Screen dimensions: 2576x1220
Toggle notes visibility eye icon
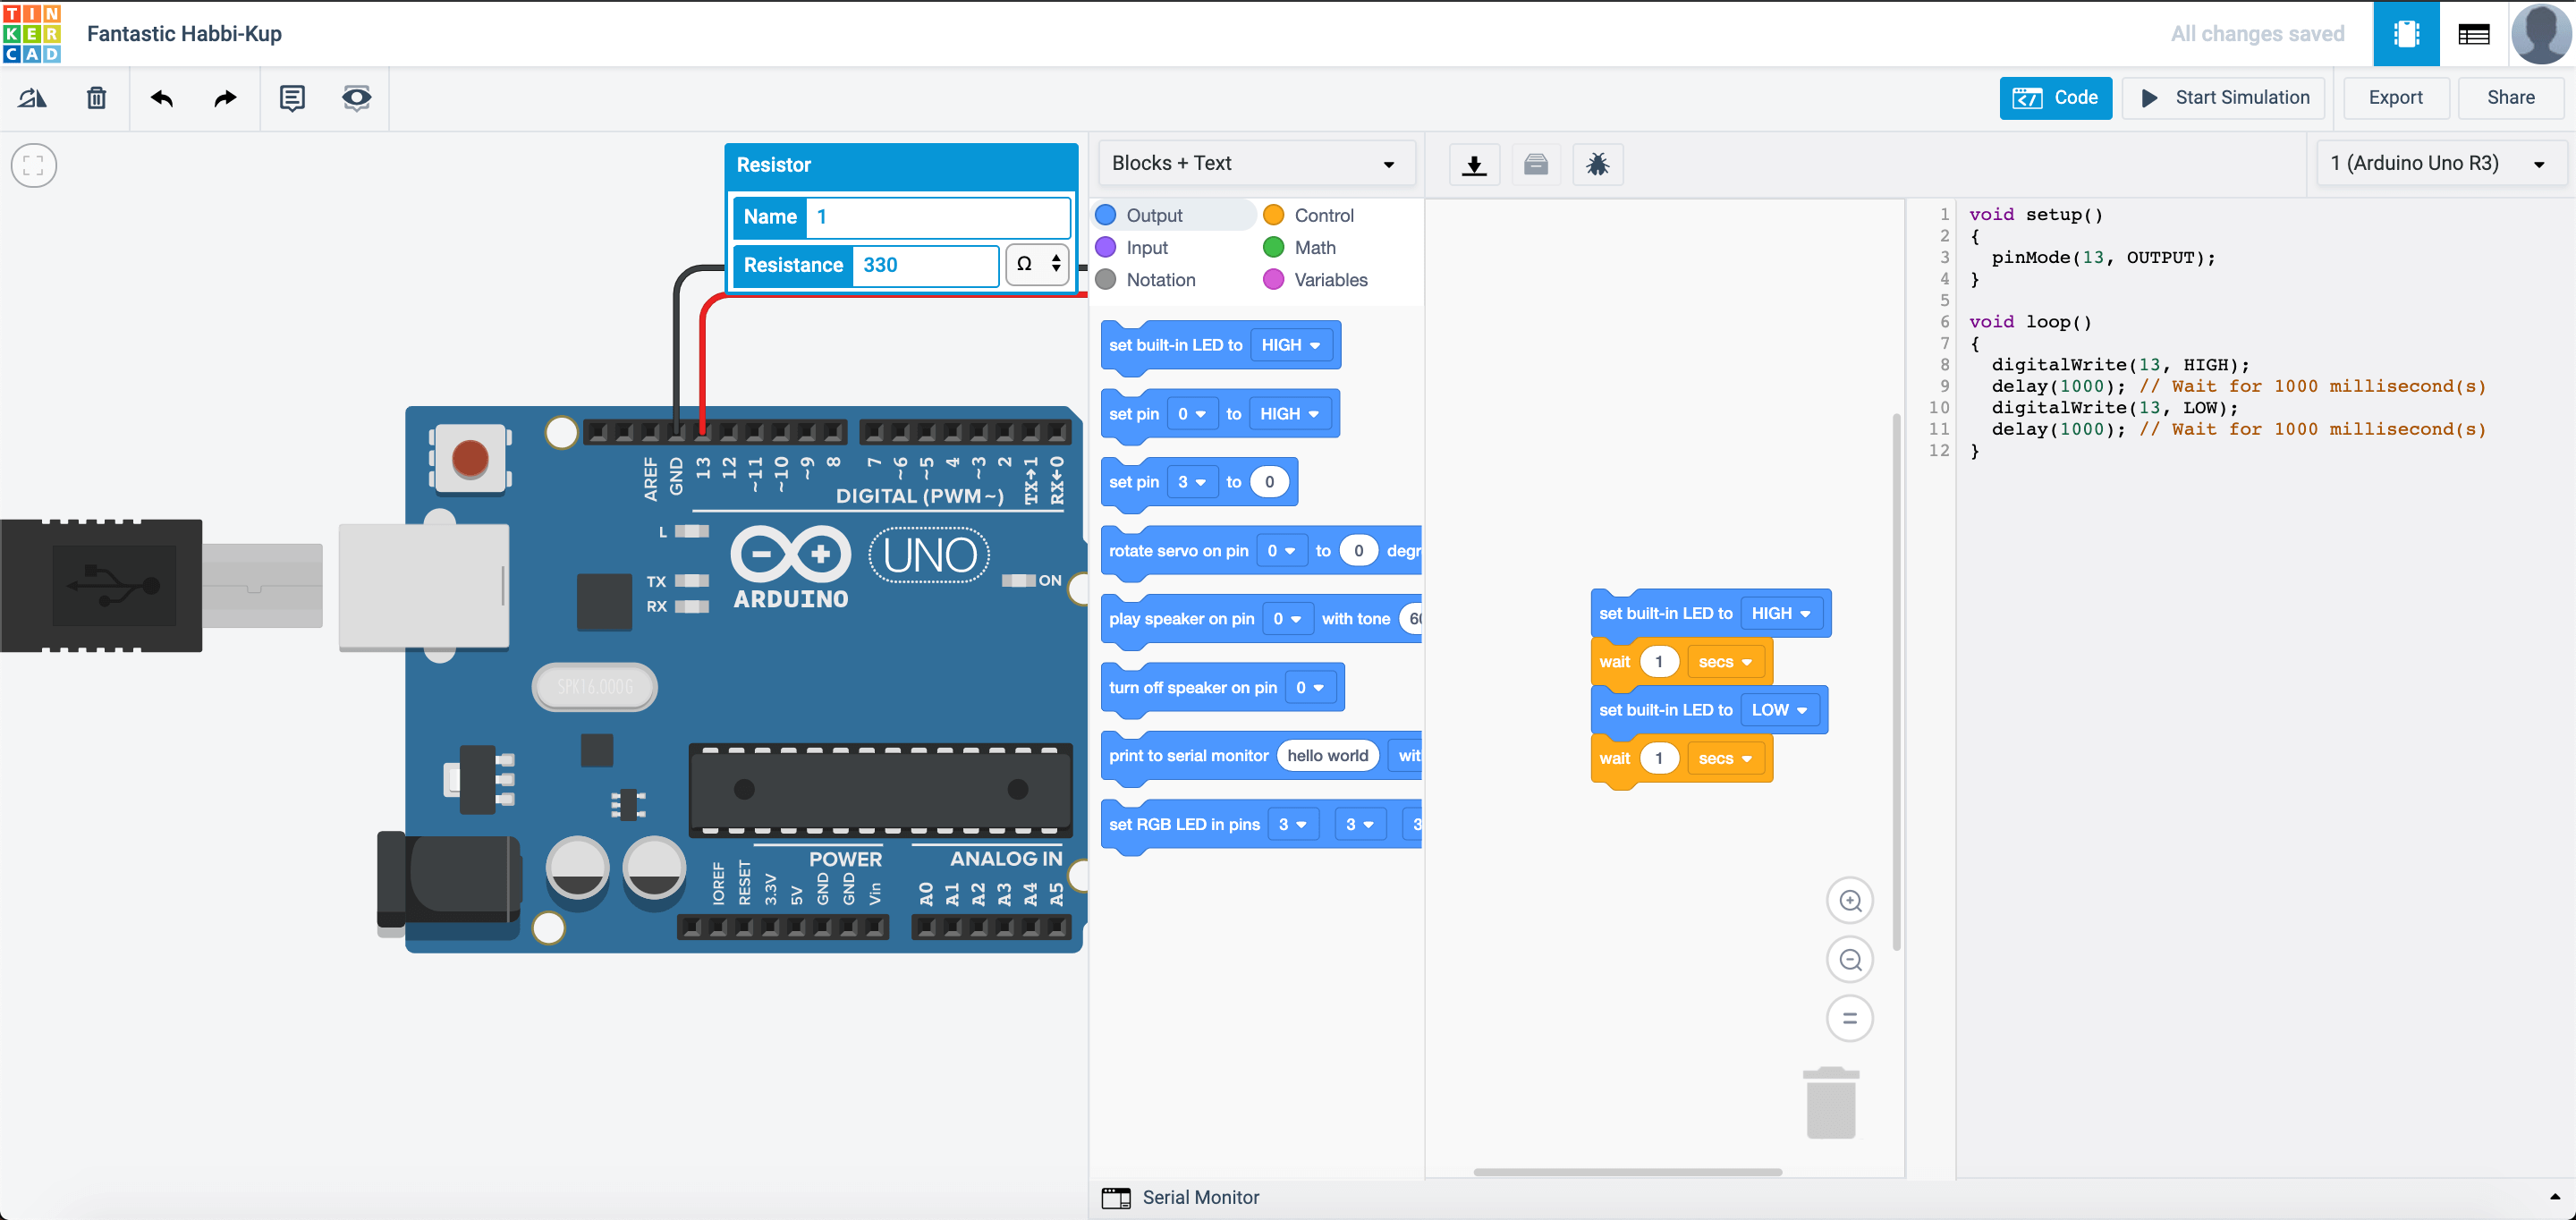(x=356, y=98)
